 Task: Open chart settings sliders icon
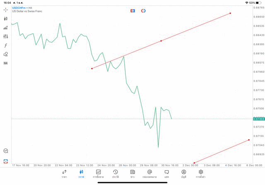[x=6, y=36]
